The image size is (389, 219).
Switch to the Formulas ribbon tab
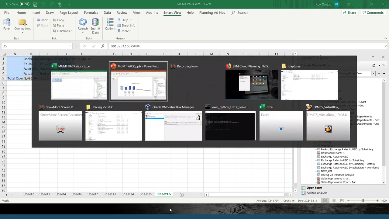(91, 12)
